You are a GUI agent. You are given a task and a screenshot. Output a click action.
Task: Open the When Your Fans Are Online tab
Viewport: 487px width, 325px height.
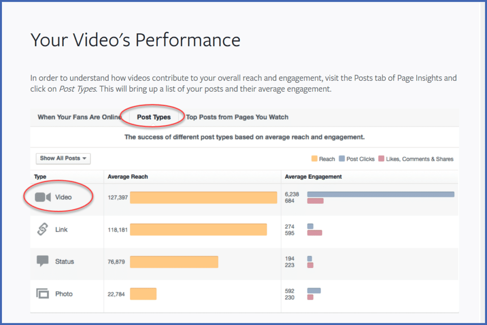(79, 117)
